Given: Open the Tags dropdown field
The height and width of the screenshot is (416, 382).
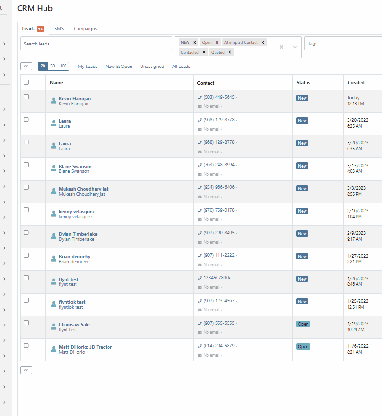Looking at the screenshot, I should 343,44.
